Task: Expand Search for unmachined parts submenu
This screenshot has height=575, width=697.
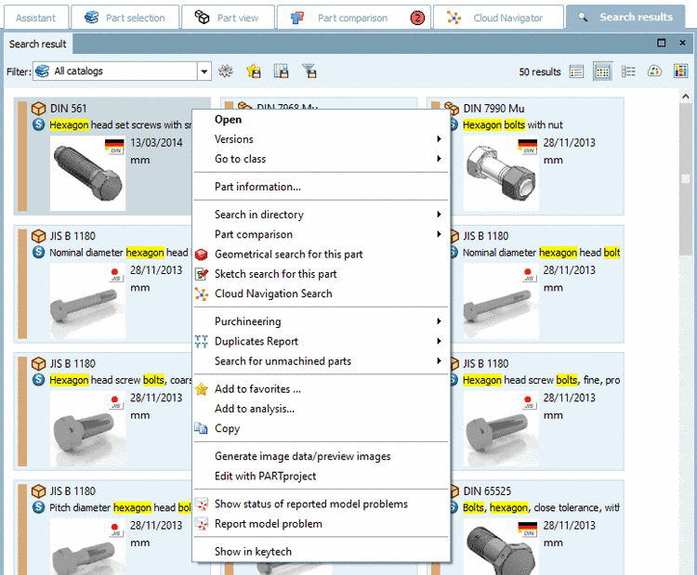Action: click(322, 360)
